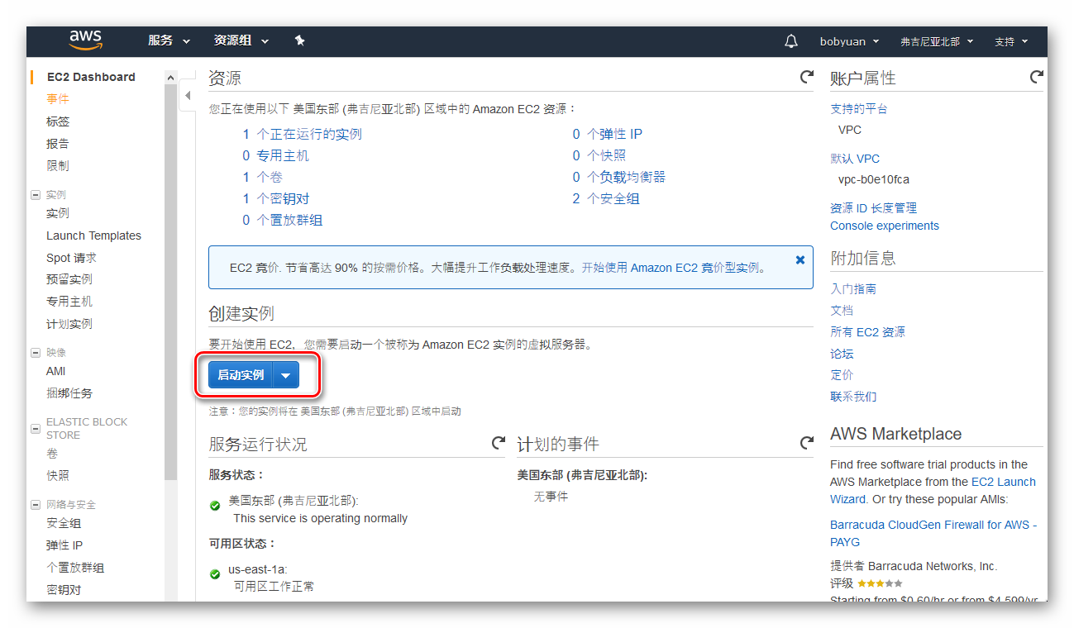Viewport: 1074px width, 628px height.
Task: Refresh the 账户属性 panel
Action: pyautogui.click(x=1036, y=77)
